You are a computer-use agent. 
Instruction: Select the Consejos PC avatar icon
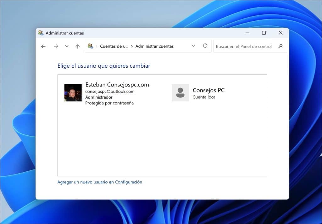[x=180, y=93]
